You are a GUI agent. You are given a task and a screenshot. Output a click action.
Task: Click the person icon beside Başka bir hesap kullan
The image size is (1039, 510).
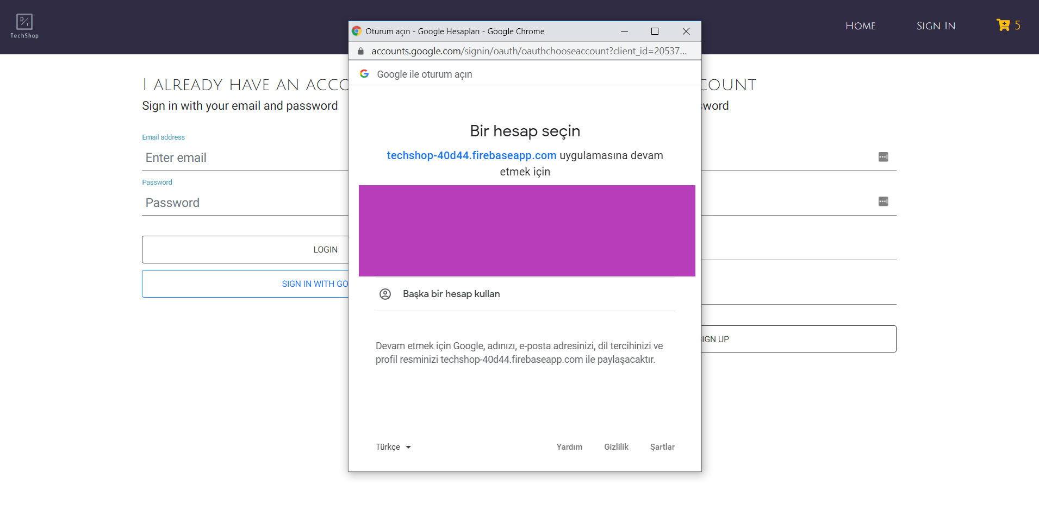coord(385,294)
